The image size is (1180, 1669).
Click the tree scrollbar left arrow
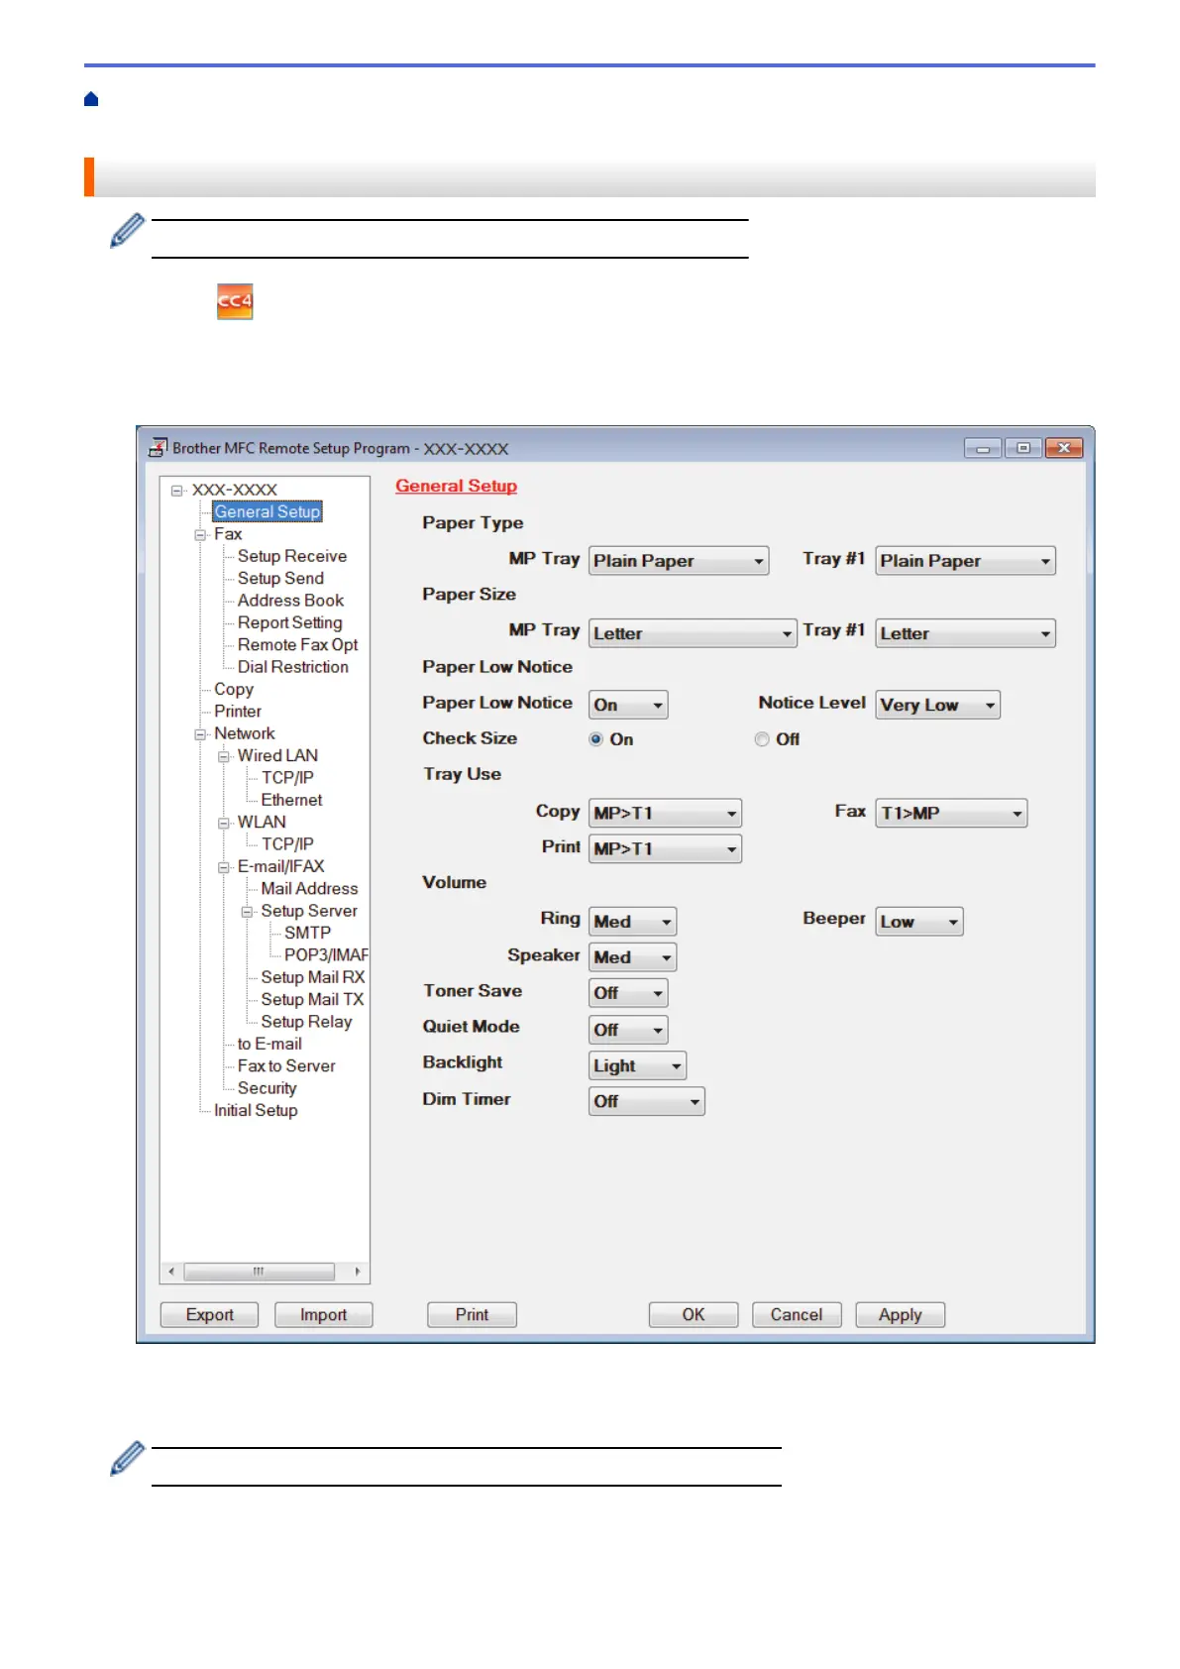coord(171,1272)
